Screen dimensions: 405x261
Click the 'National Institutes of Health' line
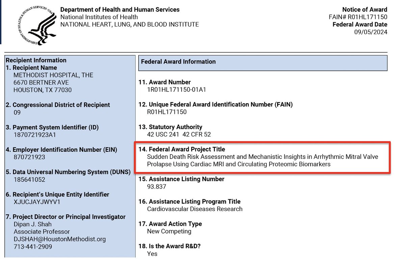pyautogui.click(x=99, y=17)
